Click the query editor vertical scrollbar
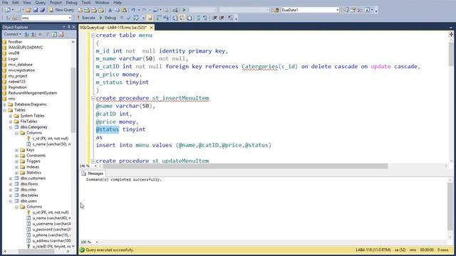Viewport: 456px width, 256px height. tap(451, 55)
